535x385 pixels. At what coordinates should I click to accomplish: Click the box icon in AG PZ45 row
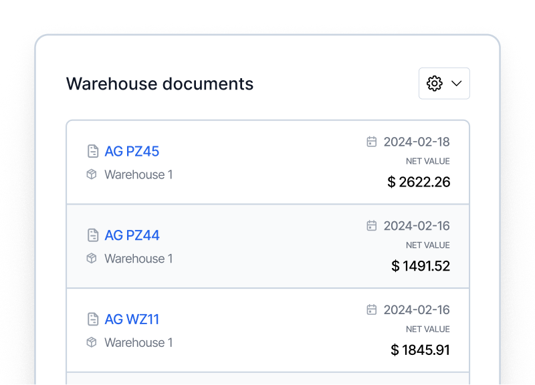(x=92, y=174)
